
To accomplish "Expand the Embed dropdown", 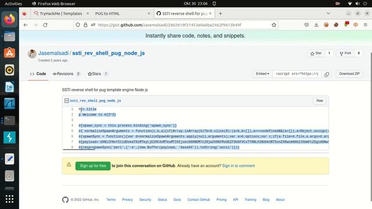I will click(x=262, y=74).
